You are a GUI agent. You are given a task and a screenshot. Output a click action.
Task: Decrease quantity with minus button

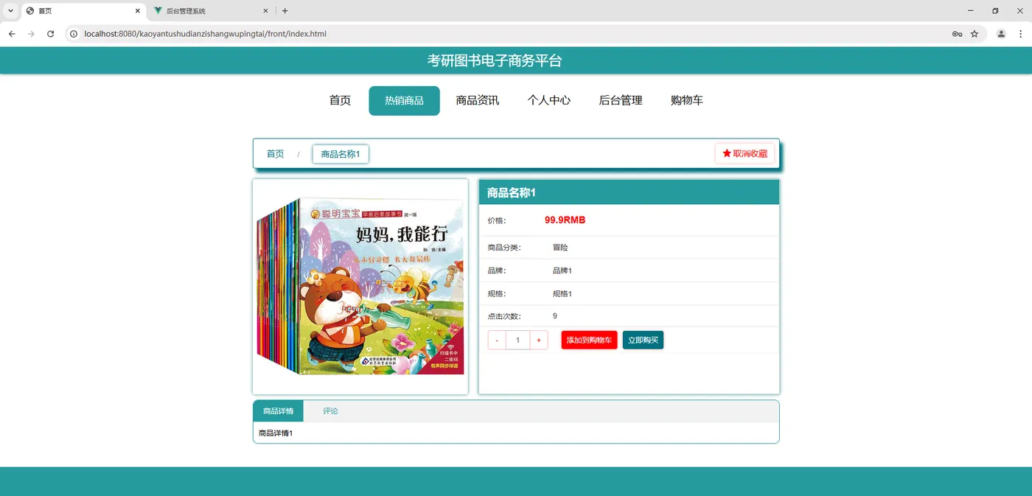point(497,340)
